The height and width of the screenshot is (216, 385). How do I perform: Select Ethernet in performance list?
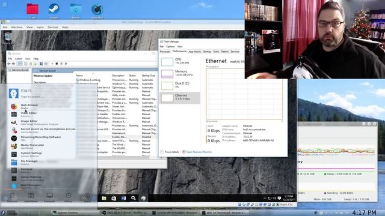click(x=180, y=97)
